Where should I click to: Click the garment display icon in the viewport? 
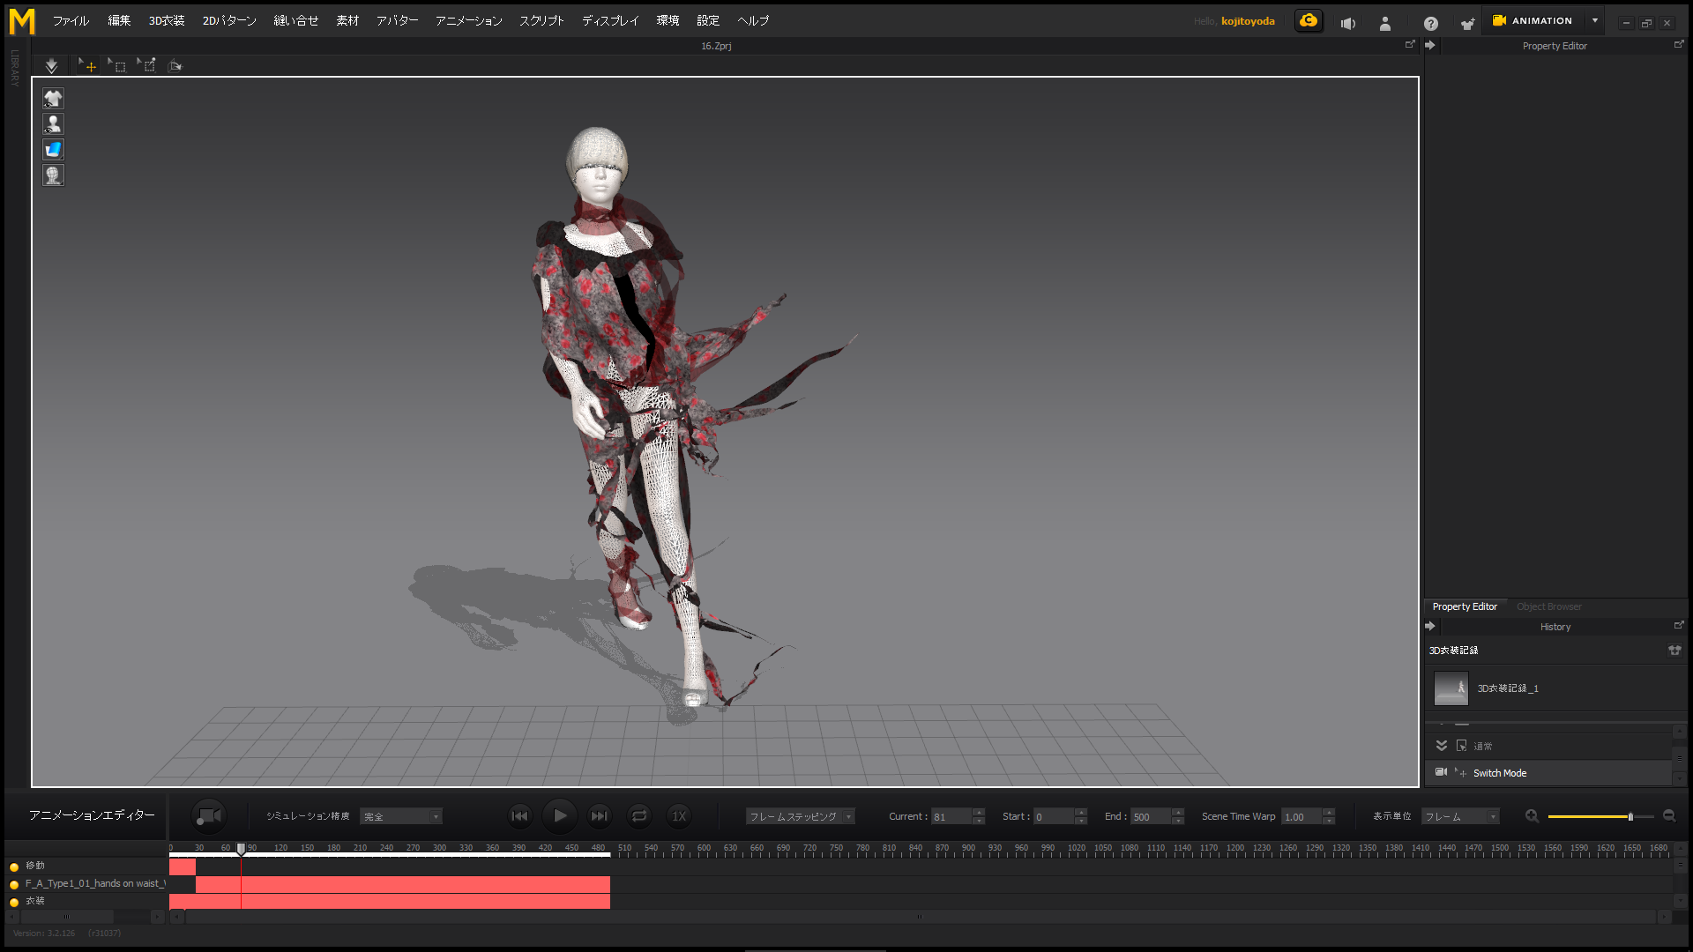tap(53, 99)
